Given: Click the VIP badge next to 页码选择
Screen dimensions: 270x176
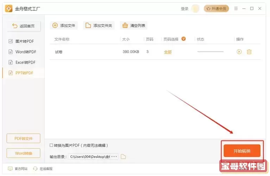Looking at the screenshot, I should point(183,39).
